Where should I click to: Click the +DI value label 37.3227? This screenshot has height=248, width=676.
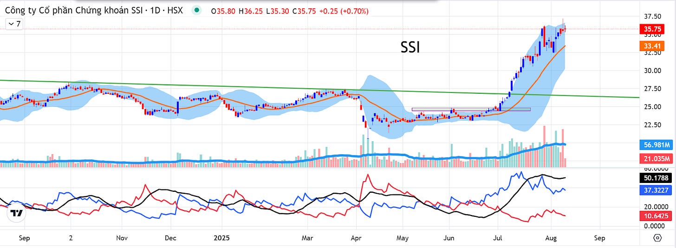click(x=656, y=190)
